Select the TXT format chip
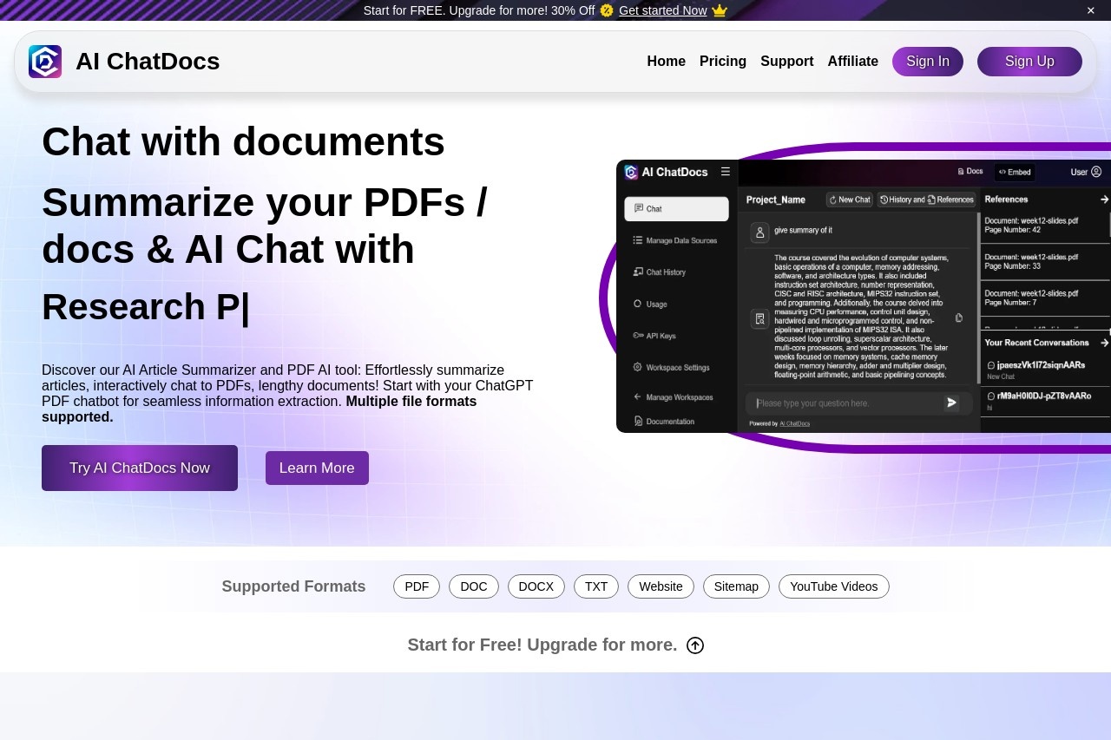1111x740 pixels. [x=596, y=586]
